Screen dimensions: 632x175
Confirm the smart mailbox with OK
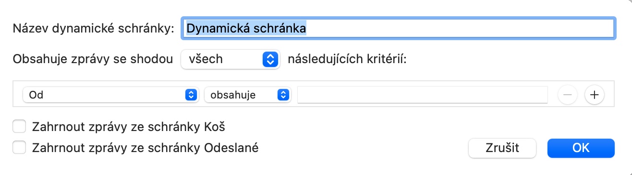[581, 148]
